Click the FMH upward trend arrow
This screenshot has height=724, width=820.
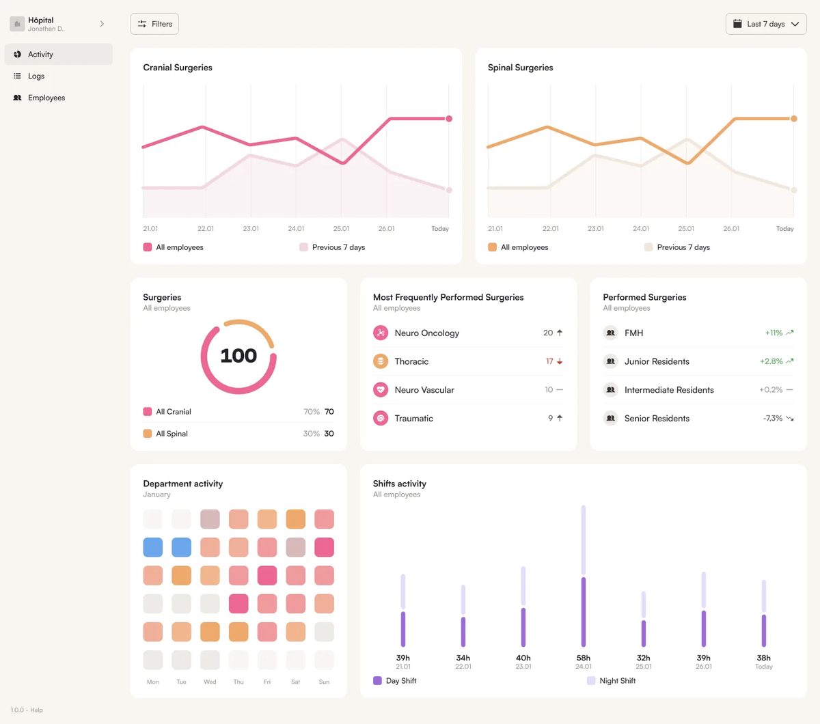coord(790,333)
